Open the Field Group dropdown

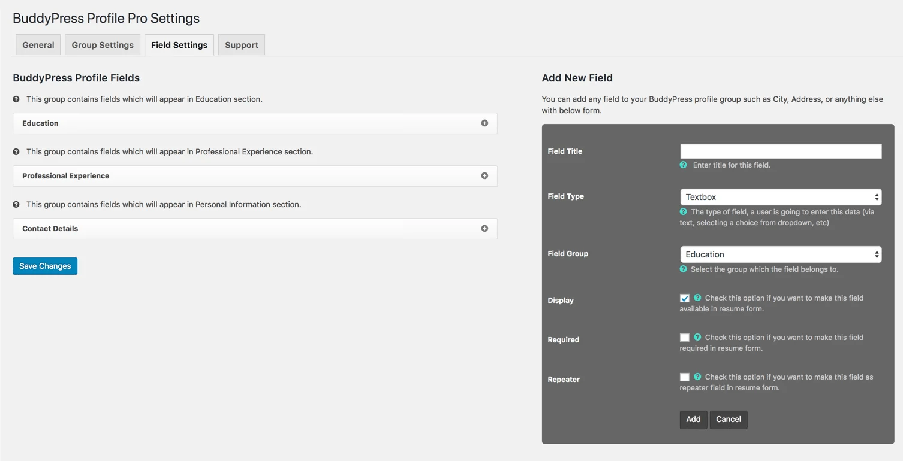[x=781, y=254]
